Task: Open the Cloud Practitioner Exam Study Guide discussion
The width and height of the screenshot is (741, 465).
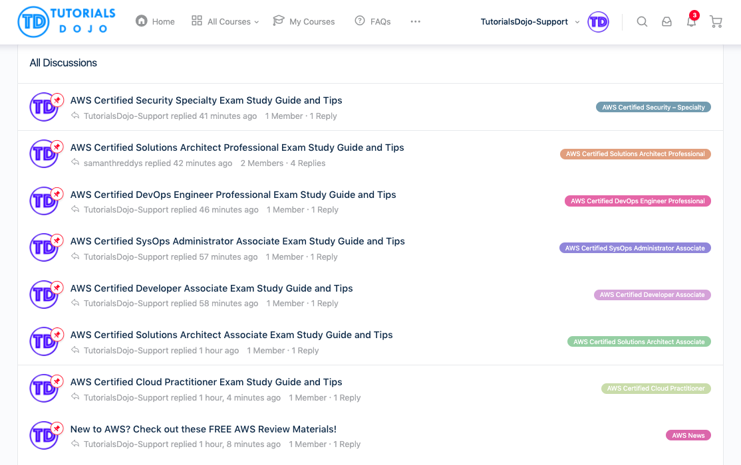Action: tap(206, 382)
